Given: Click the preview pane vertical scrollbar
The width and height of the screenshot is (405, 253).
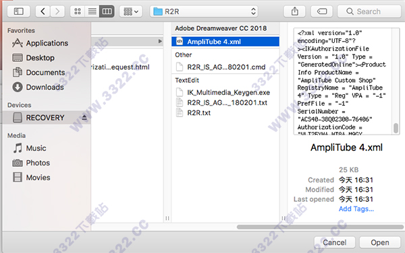Looking at the screenshot, I should tap(396, 128).
